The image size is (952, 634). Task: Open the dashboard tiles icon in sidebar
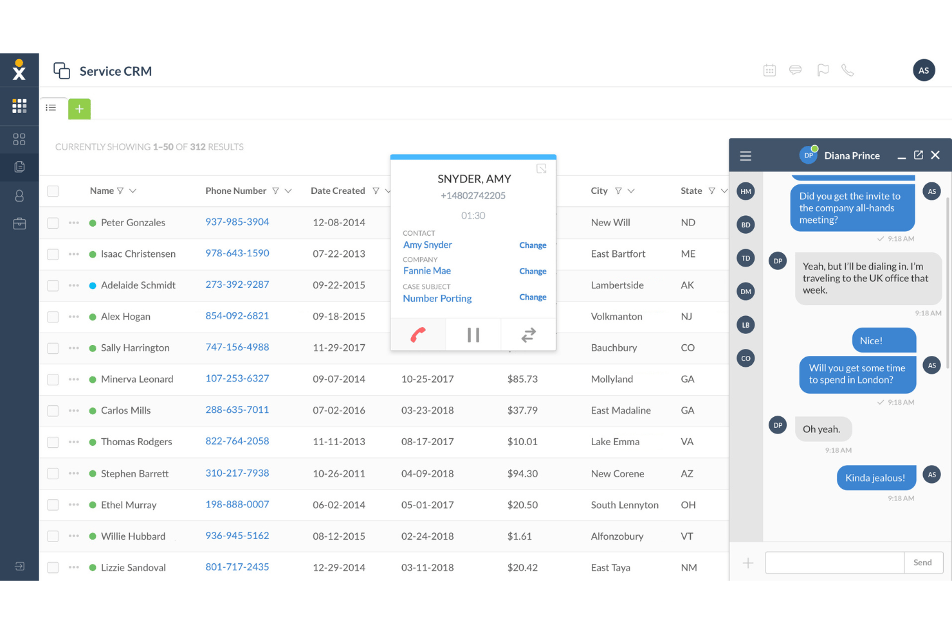pos(19,139)
